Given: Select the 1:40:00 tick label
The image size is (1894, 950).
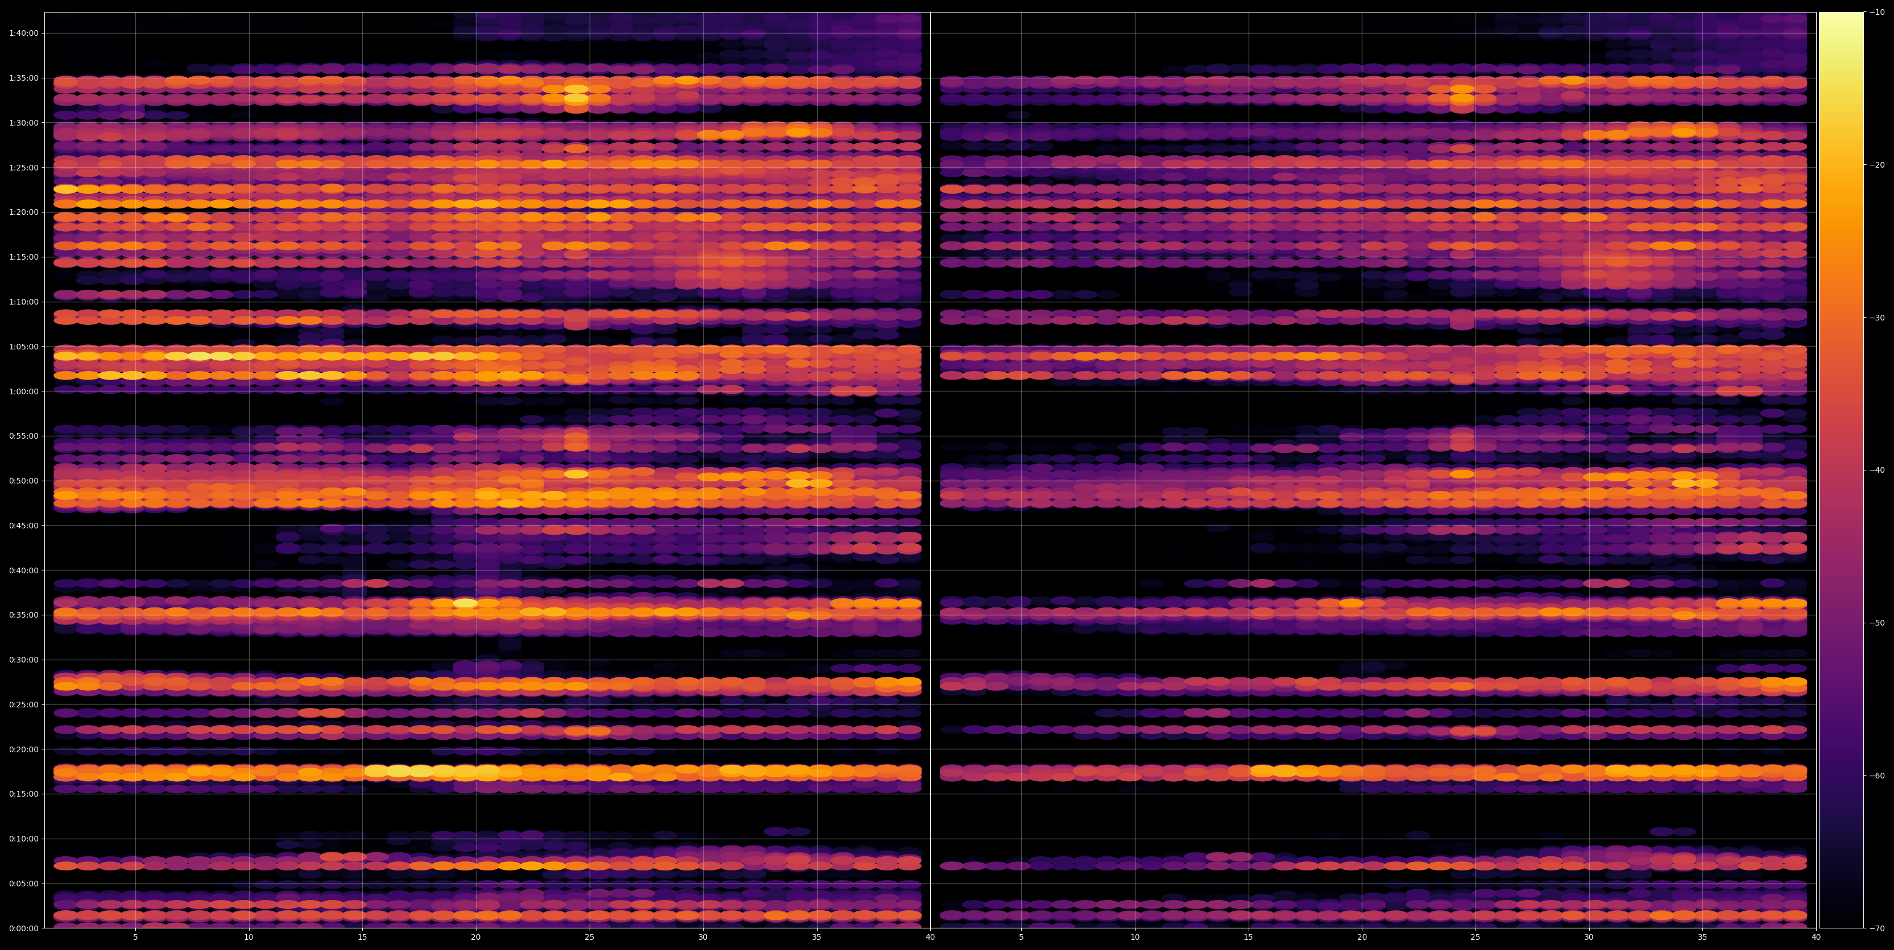Looking at the screenshot, I should point(23,33).
